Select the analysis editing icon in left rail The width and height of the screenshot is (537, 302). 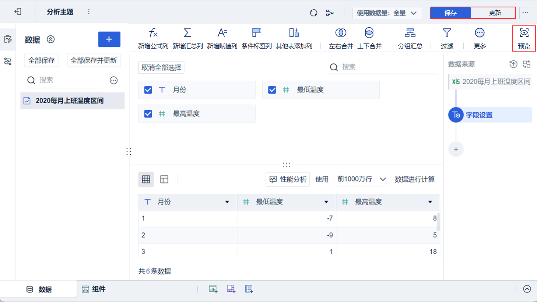point(8,39)
